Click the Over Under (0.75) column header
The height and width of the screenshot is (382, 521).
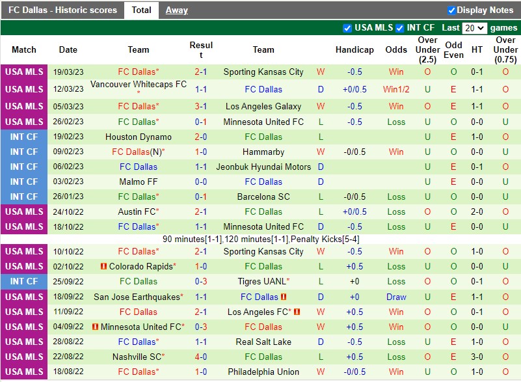click(x=505, y=50)
